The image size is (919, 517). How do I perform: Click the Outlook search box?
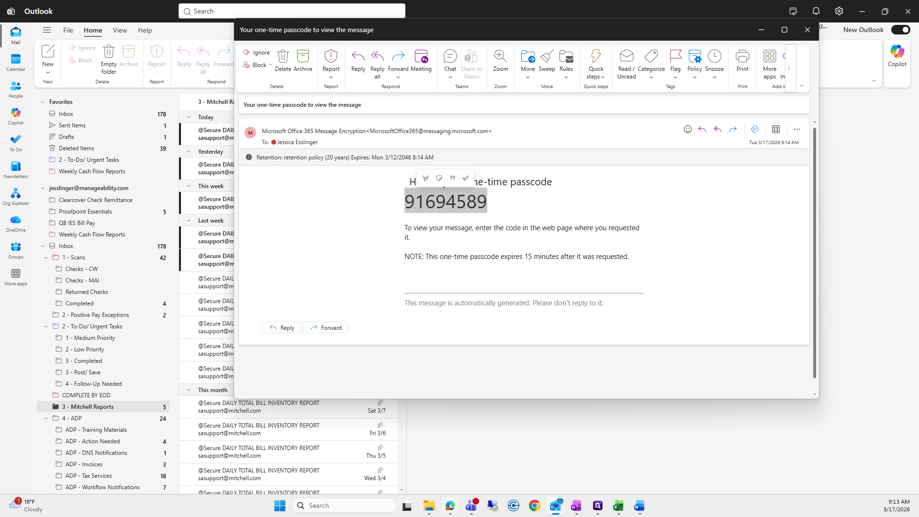tap(292, 11)
